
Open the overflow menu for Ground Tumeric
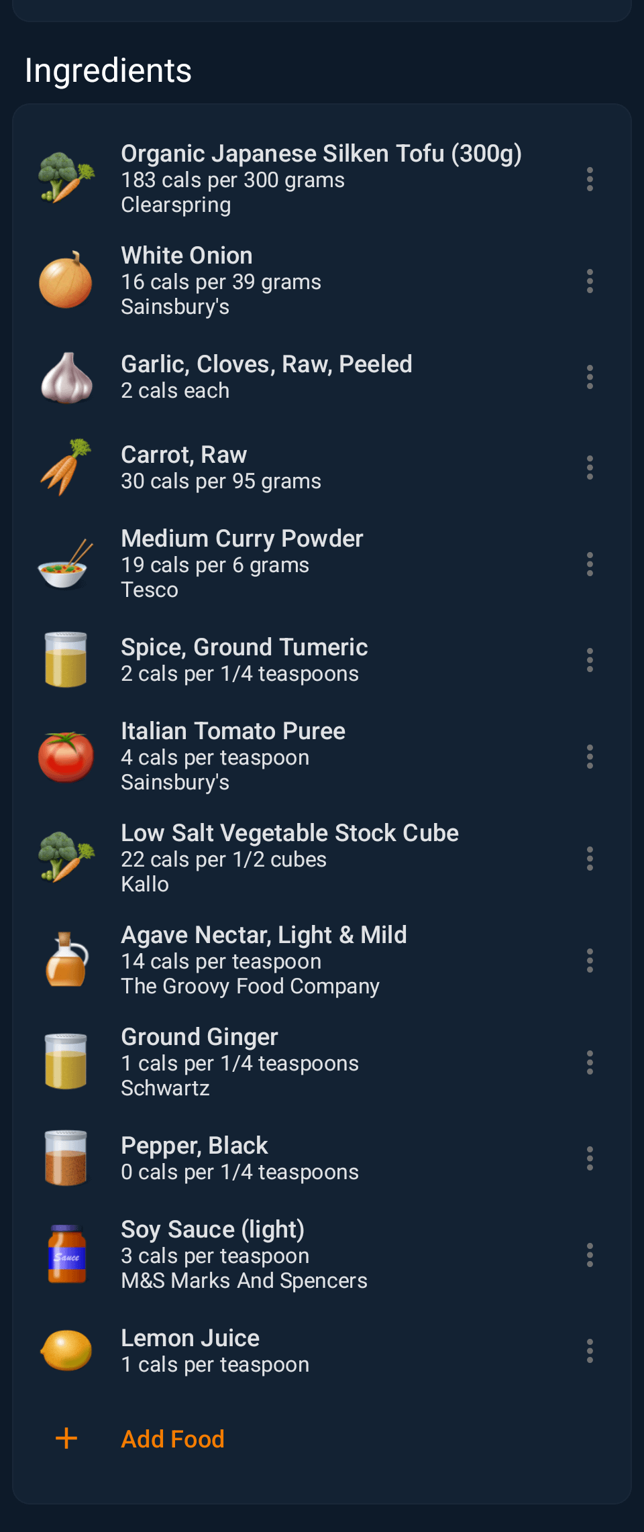click(590, 660)
